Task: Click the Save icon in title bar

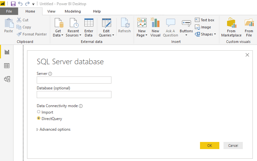Action: point(13,4)
